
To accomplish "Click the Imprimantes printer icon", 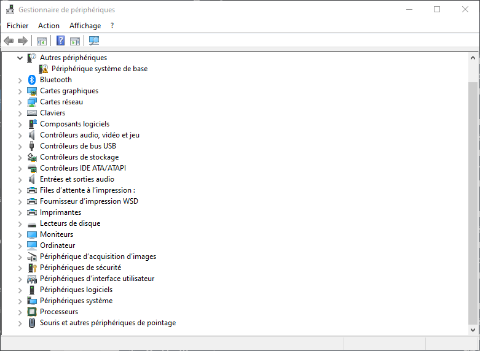I will coord(32,212).
